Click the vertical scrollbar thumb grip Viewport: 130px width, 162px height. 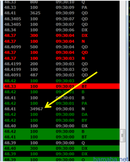point(123,136)
